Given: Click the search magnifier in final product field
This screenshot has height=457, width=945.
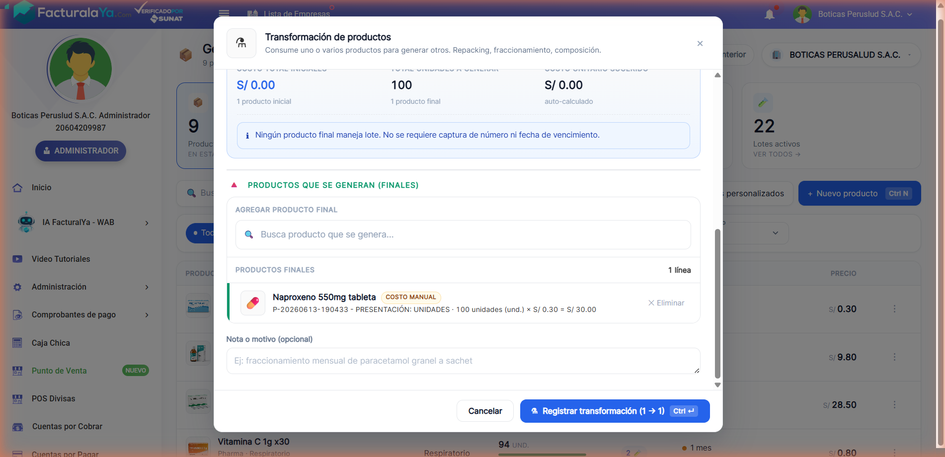Looking at the screenshot, I should tap(249, 234).
